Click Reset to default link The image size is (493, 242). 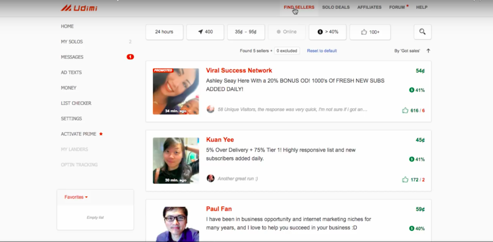[x=322, y=51]
